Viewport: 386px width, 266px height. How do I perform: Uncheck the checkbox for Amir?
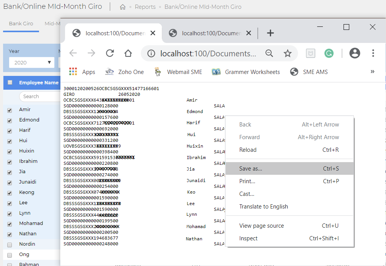[10, 110]
